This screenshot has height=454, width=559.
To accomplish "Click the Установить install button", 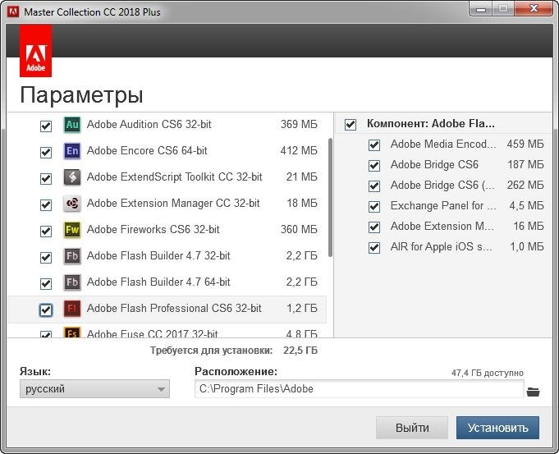I will 497,428.
